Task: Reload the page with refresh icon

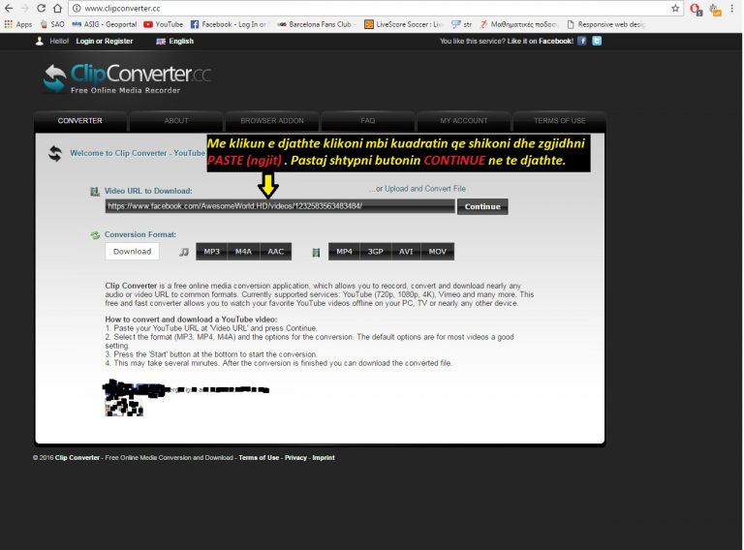Action: tap(42, 9)
